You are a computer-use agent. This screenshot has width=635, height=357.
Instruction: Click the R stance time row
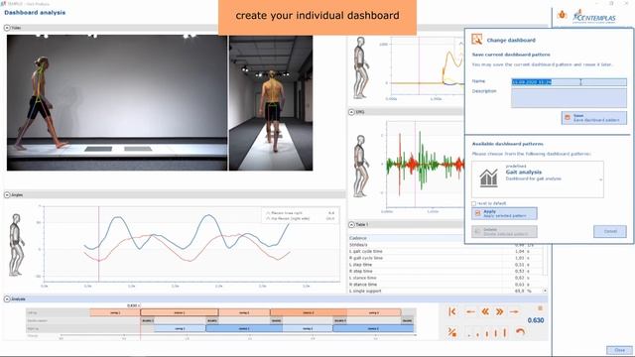pos(444,285)
